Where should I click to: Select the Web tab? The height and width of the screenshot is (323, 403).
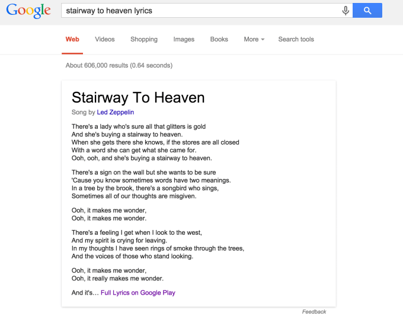click(x=72, y=39)
